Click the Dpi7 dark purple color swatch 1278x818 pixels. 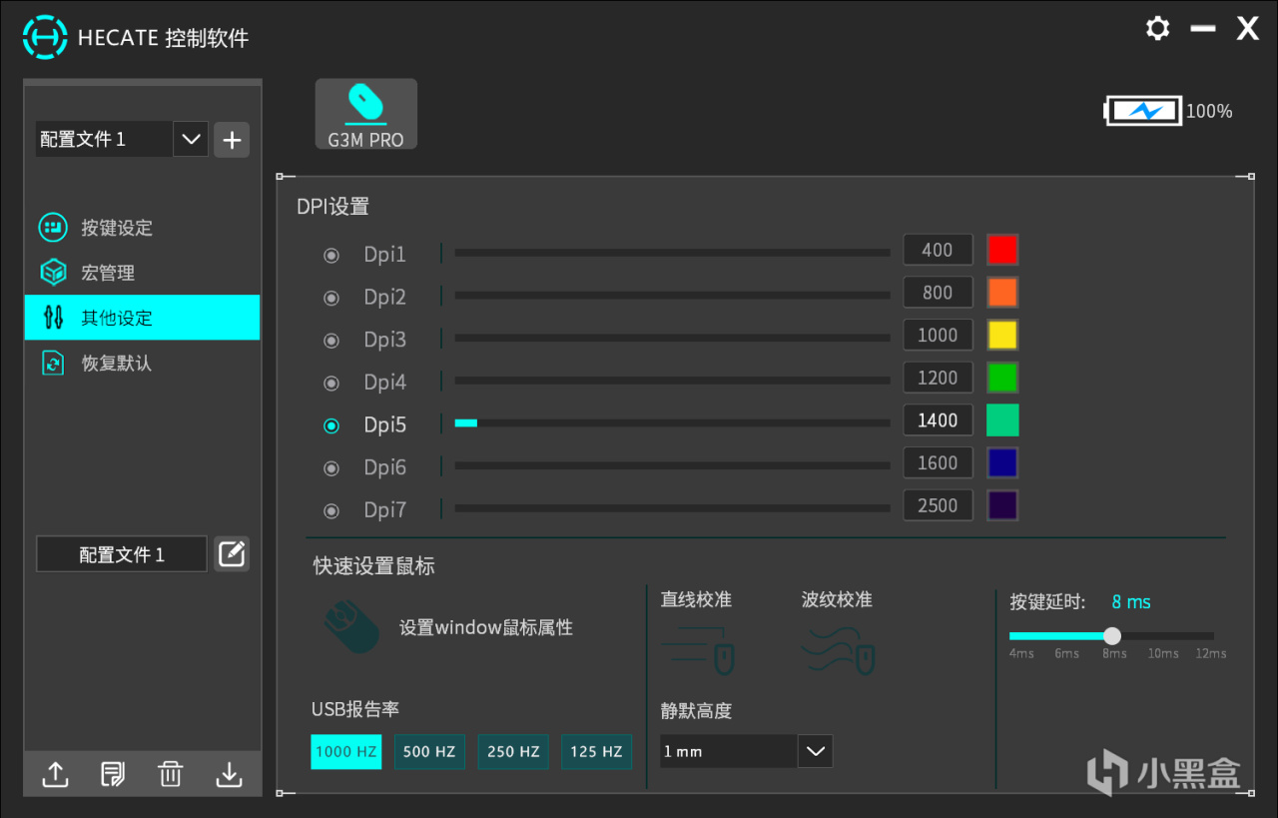tap(1002, 505)
